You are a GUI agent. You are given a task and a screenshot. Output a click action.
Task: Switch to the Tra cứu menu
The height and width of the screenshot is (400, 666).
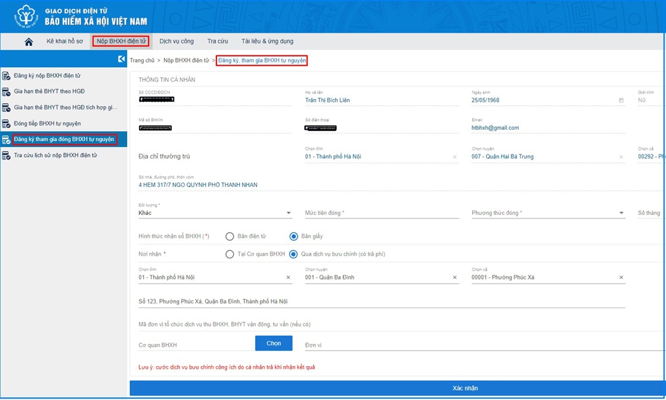click(x=217, y=41)
